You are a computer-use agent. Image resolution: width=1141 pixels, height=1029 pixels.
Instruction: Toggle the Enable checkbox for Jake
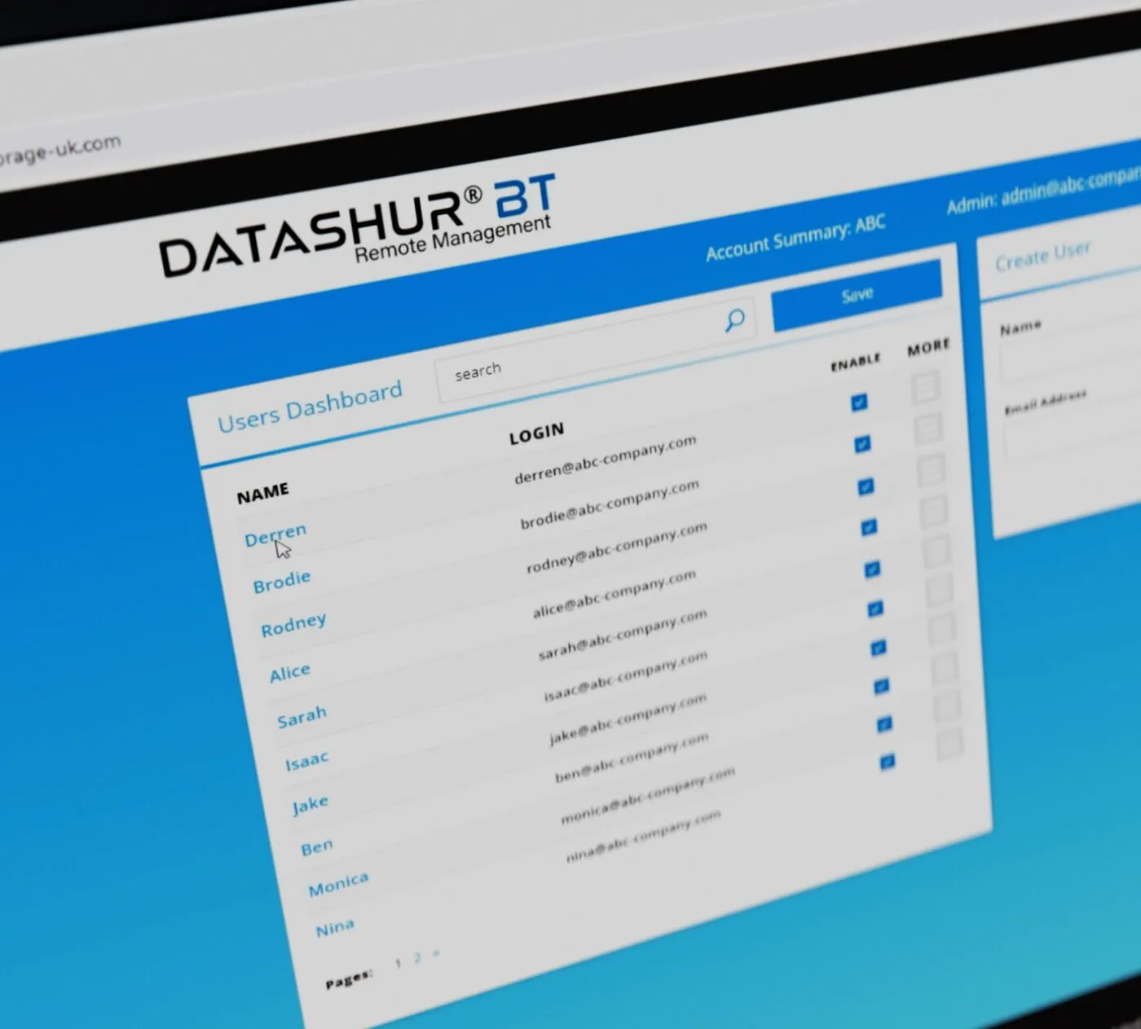coord(879,649)
